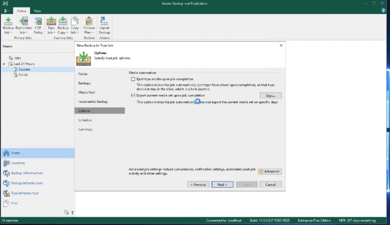Switch to the View ribbon tab
This screenshot has height=225, width=390.
[37, 11]
